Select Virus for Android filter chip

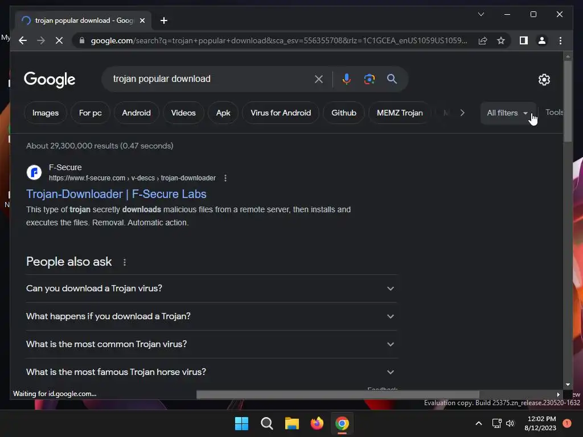[281, 113]
